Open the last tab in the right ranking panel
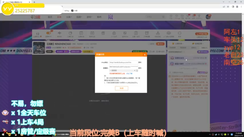244x137 pixels. (204, 48)
